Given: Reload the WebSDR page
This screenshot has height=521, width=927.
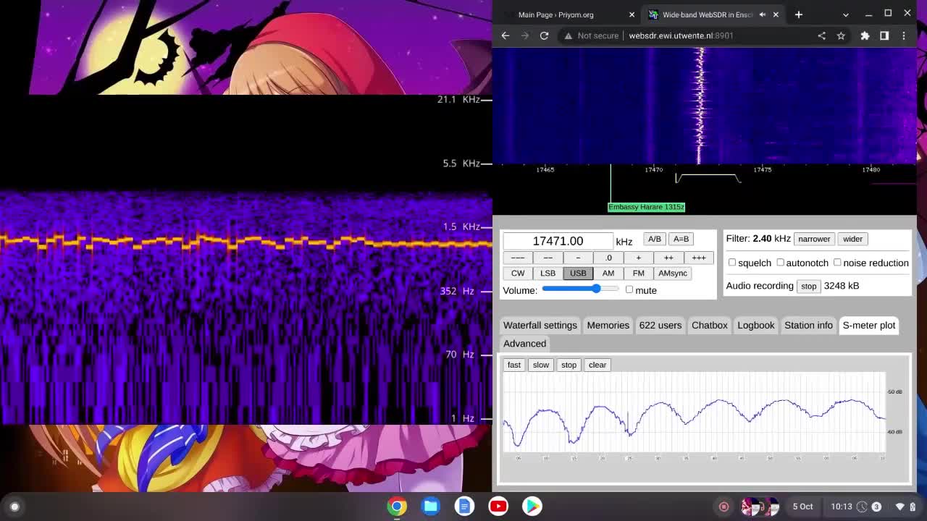Looking at the screenshot, I should 544,35.
